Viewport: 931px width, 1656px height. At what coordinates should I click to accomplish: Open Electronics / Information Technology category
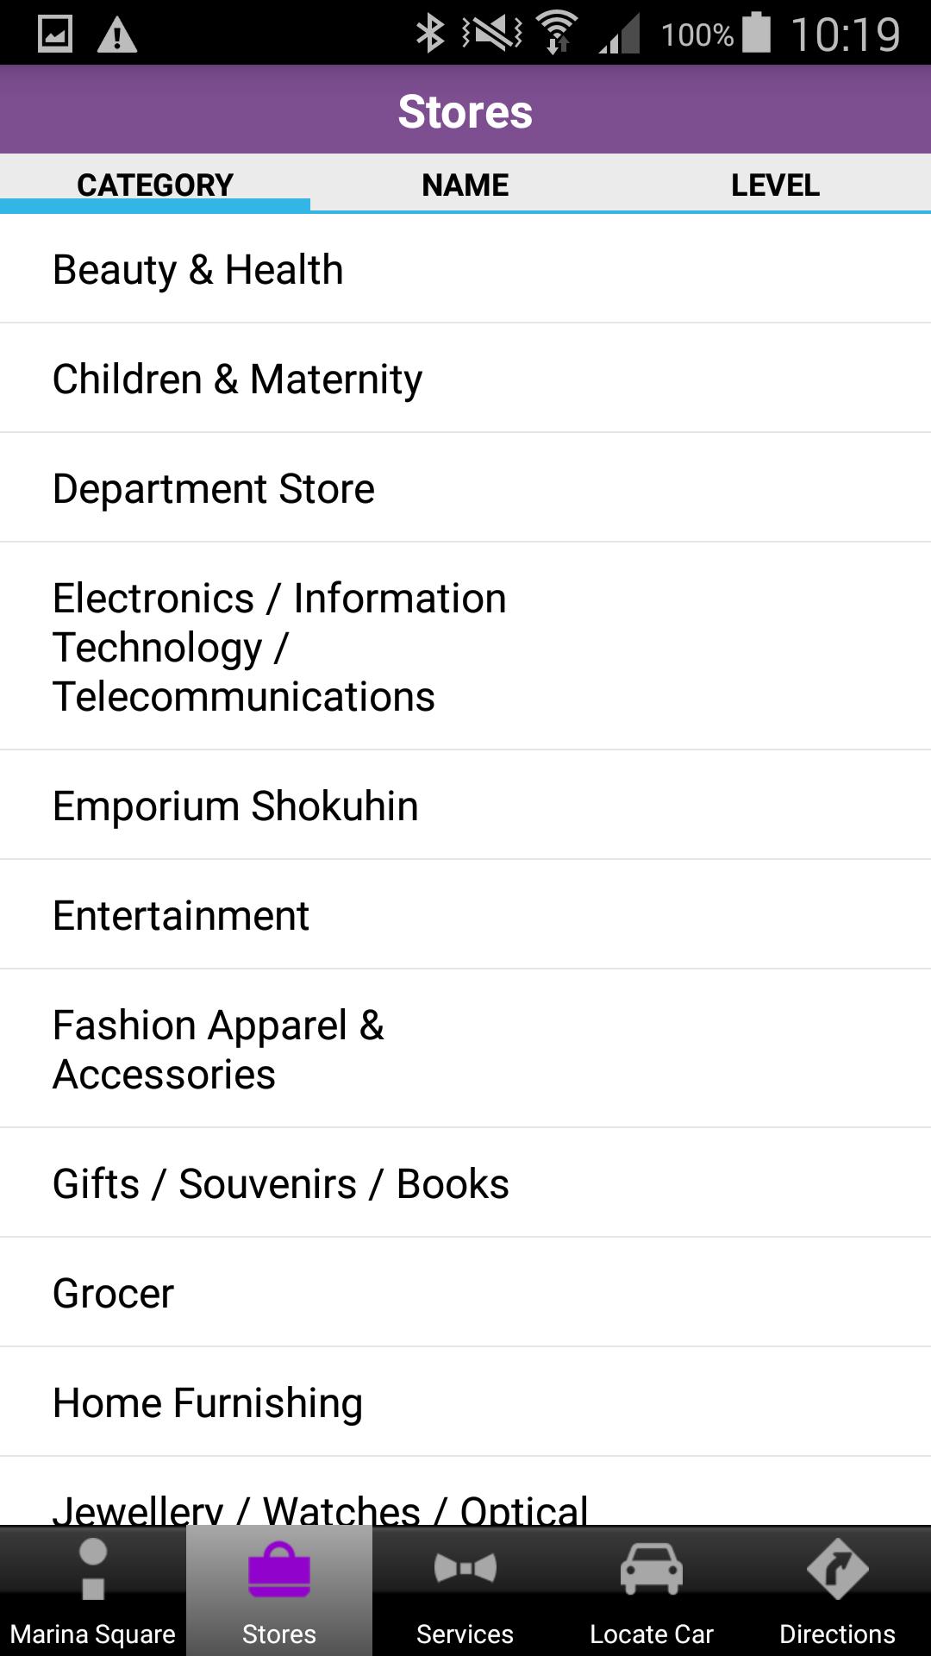click(x=279, y=647)
